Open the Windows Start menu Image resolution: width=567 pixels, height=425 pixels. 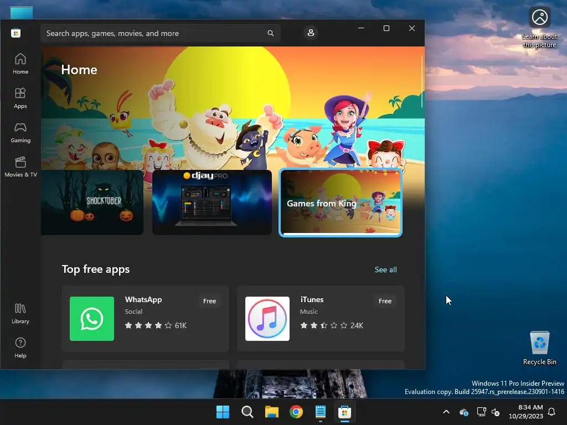(223, 412)
